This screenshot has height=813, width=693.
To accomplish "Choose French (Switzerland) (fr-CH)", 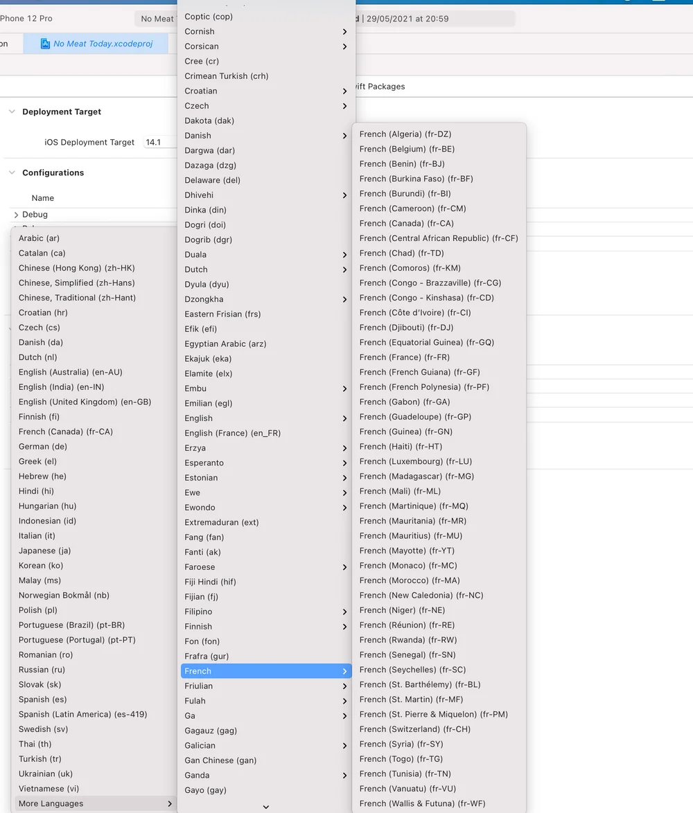I will [x=414, y=729].
